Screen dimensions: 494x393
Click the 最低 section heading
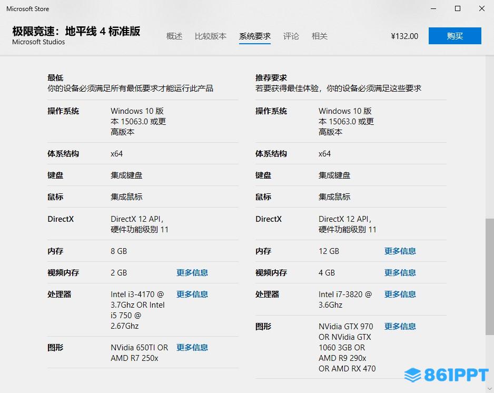coord(55,77)
